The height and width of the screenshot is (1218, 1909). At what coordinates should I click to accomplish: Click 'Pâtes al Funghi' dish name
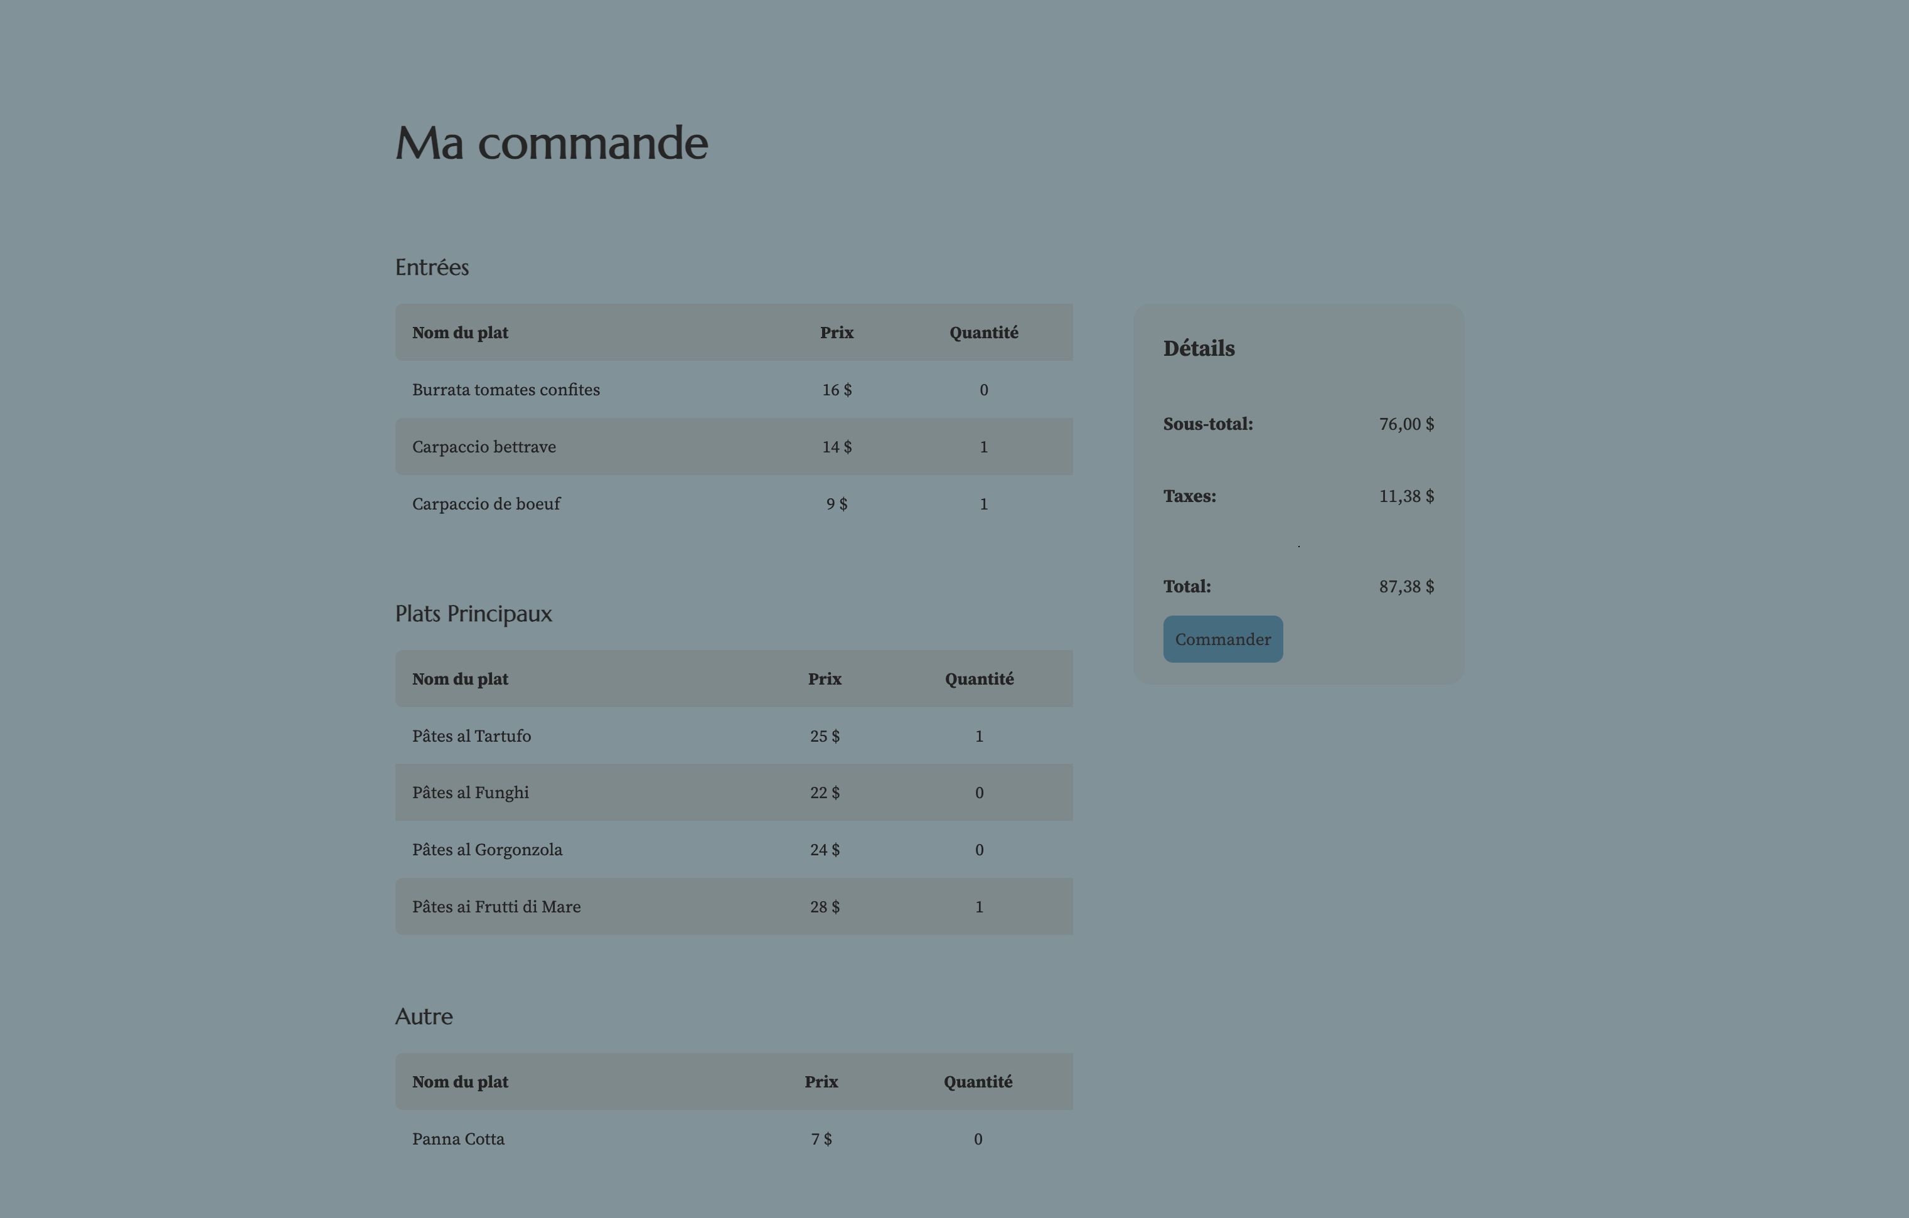click(x=470, y=792)
